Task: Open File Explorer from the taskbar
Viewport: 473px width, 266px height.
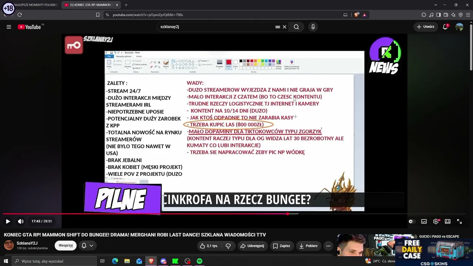Action: point(127,261)
